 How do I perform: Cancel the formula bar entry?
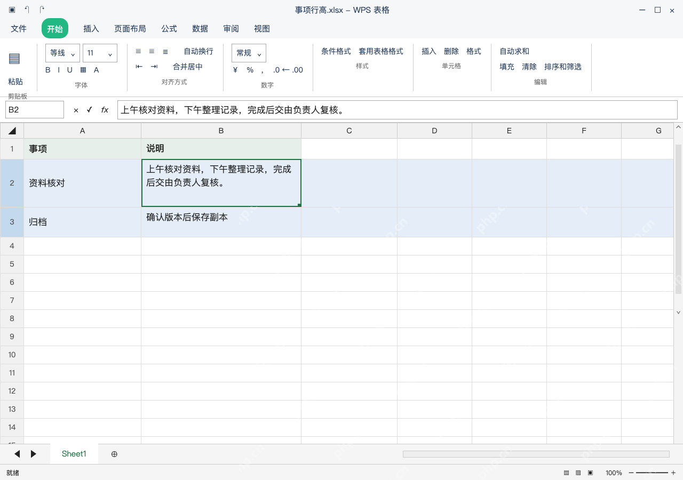pyautogui.click(x=76, y=110)
